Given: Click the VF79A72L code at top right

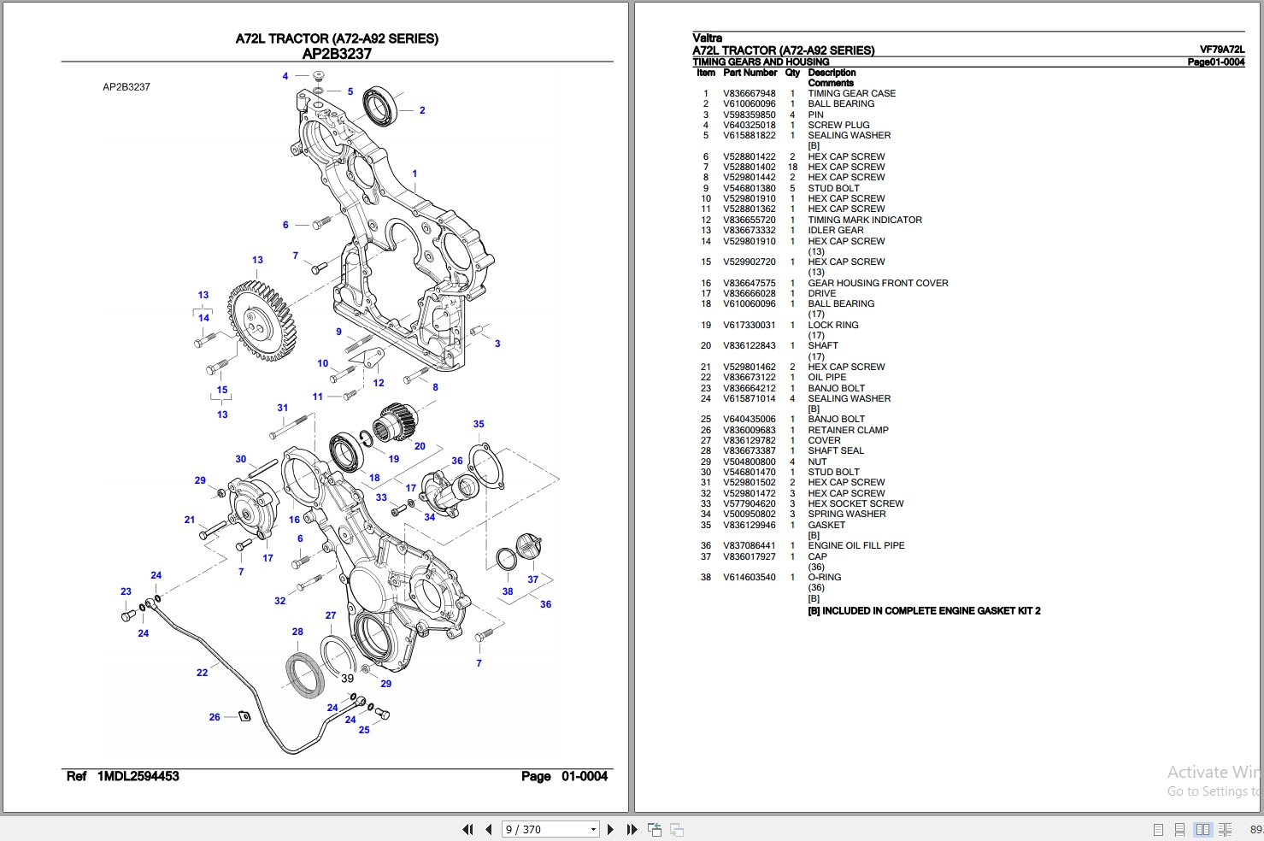Looking at the screenshot, I should coord(1222,50).
